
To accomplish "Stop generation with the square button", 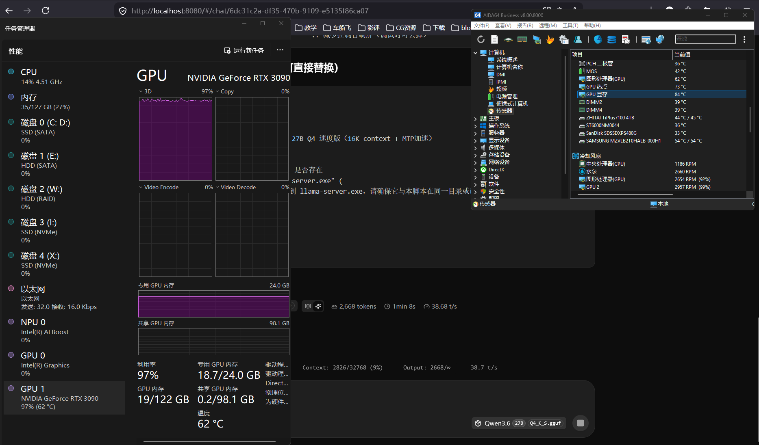I will 581,423.
